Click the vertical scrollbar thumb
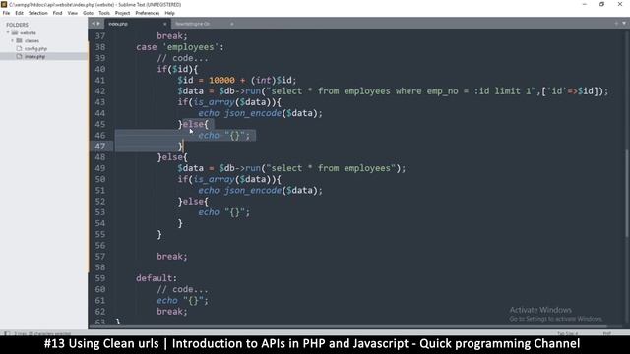 tap(626, 194)
